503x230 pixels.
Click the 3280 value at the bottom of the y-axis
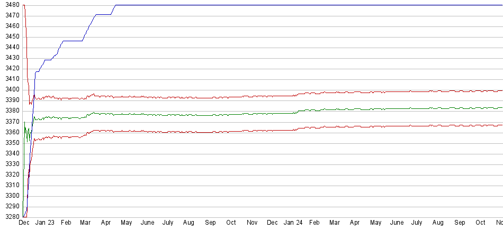point(10,217)
